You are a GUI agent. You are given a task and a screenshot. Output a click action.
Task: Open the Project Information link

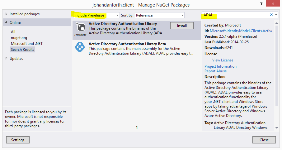[x=220, y=66]
